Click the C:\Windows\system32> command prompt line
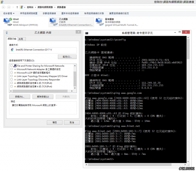 click(99, 159)
